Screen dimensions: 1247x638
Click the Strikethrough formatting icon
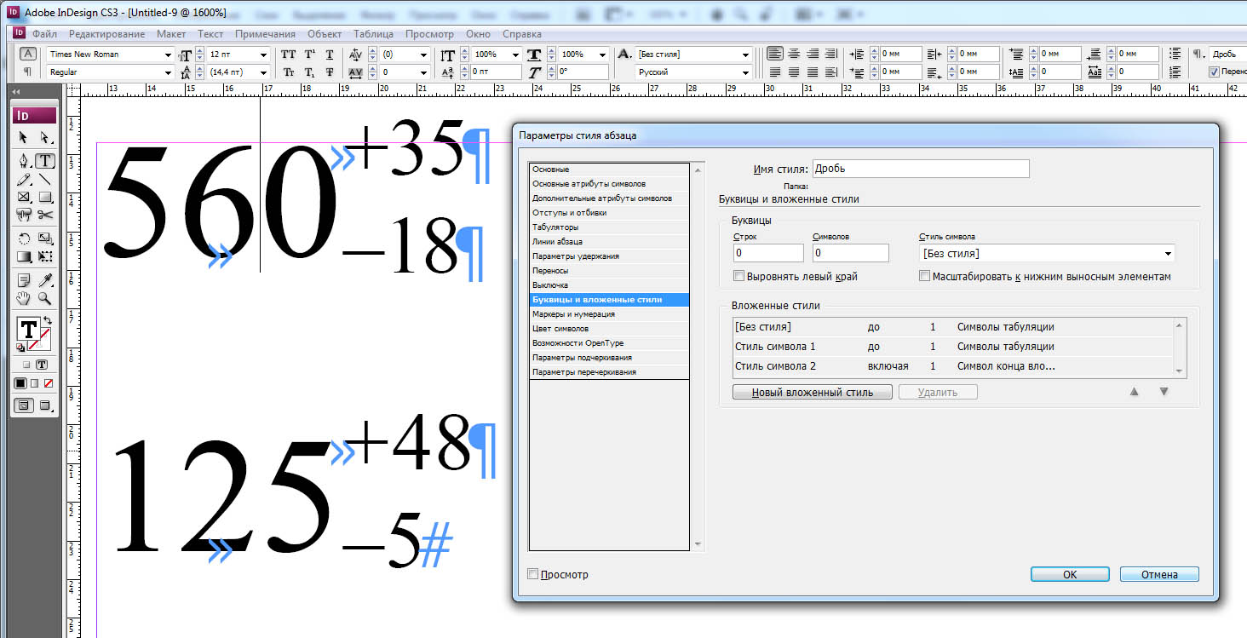point(330,72)
